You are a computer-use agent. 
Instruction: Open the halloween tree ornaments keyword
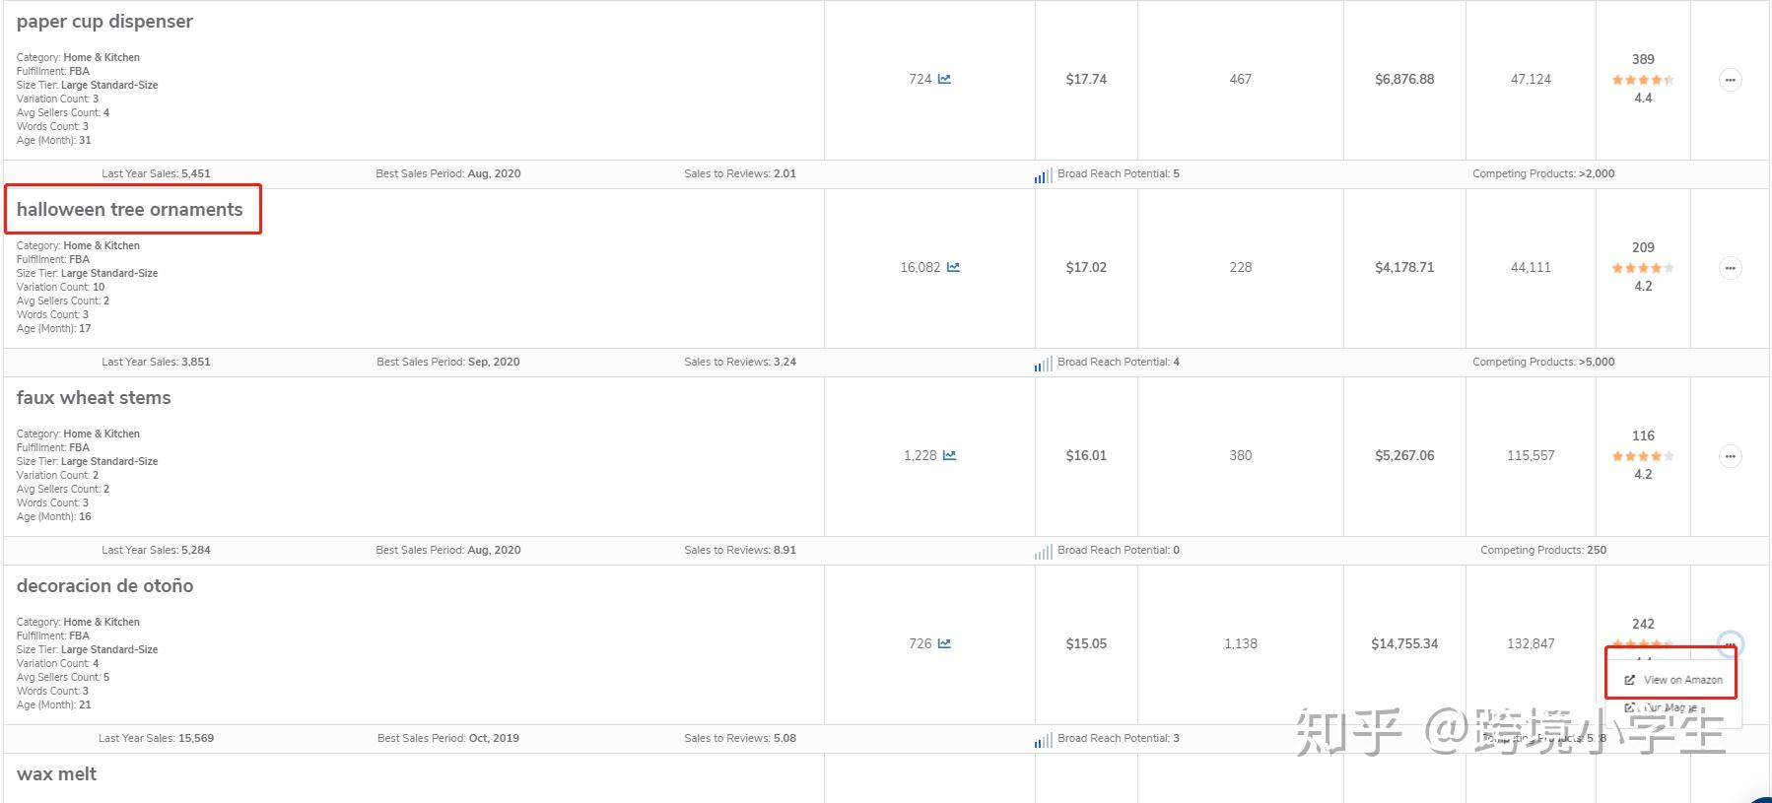(x=129, y=210)
